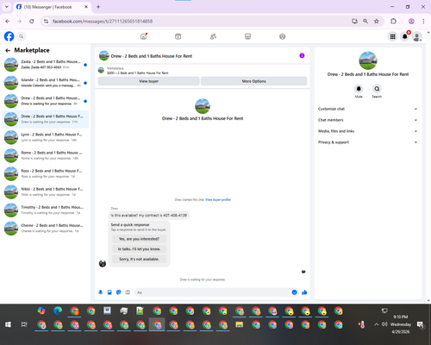Open the emoji picker in message box
The width and height of the screenshot is (431, 345).
pyautogui.click(x=294, y=292)
